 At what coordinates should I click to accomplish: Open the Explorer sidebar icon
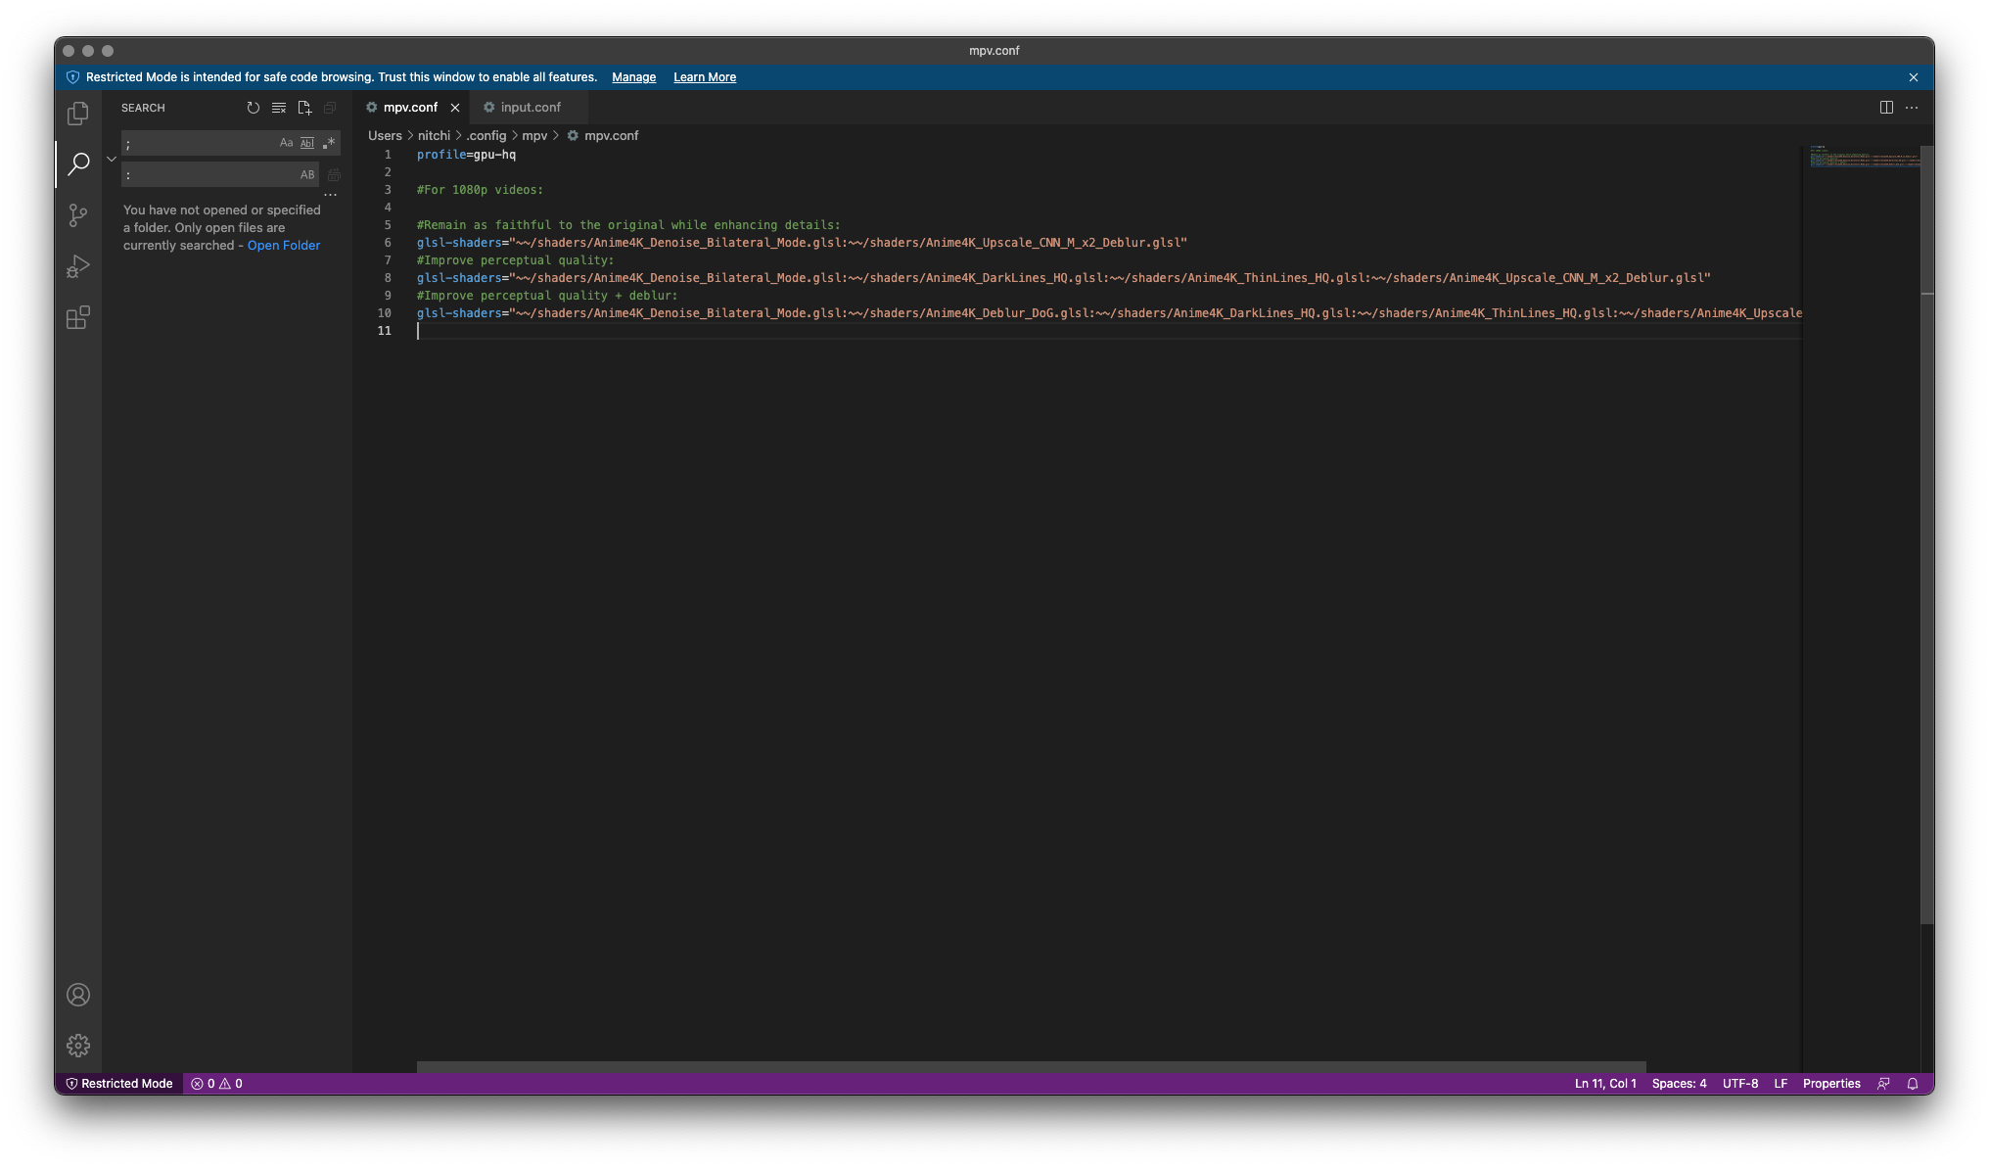pyautogui.click(x=77, y=113)
